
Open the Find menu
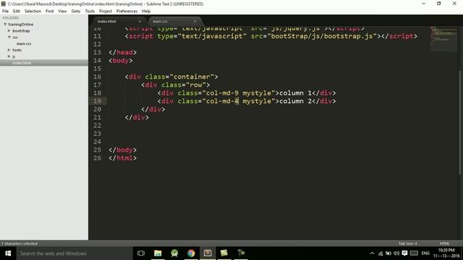(x=49, y=12)
